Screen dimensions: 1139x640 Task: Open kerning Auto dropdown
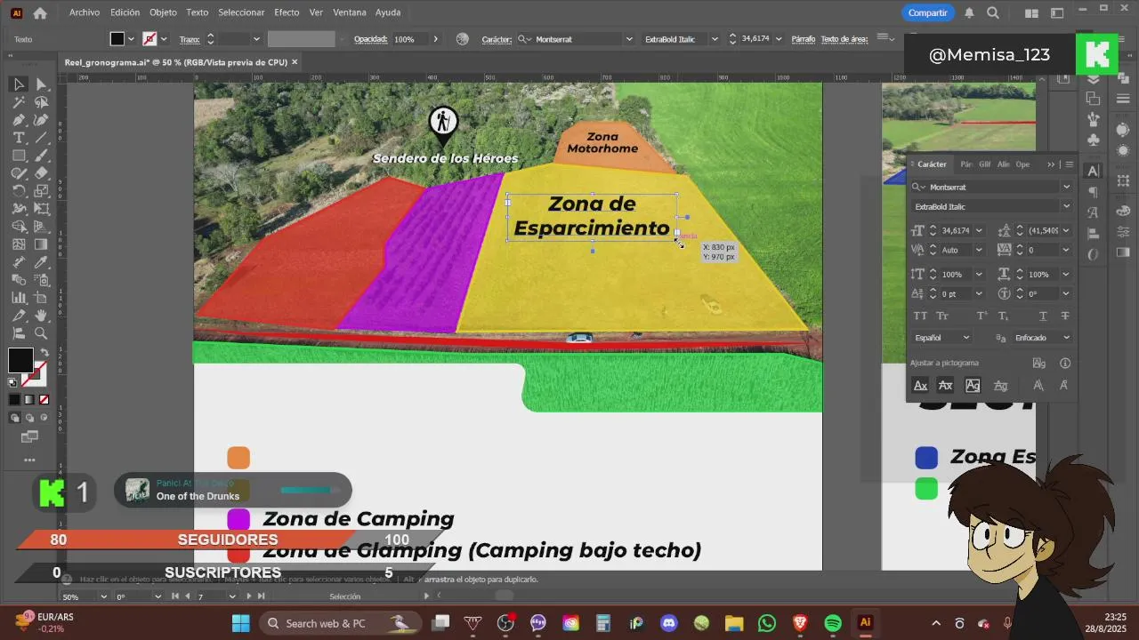click(979, 251)
